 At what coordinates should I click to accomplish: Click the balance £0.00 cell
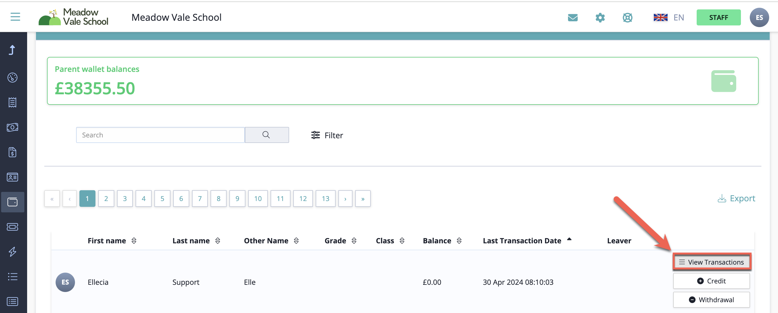[432, 282]
